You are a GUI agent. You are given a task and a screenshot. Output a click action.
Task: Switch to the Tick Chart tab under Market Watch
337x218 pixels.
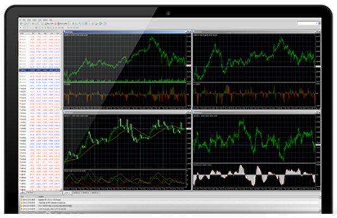click(x=30, y=192)
